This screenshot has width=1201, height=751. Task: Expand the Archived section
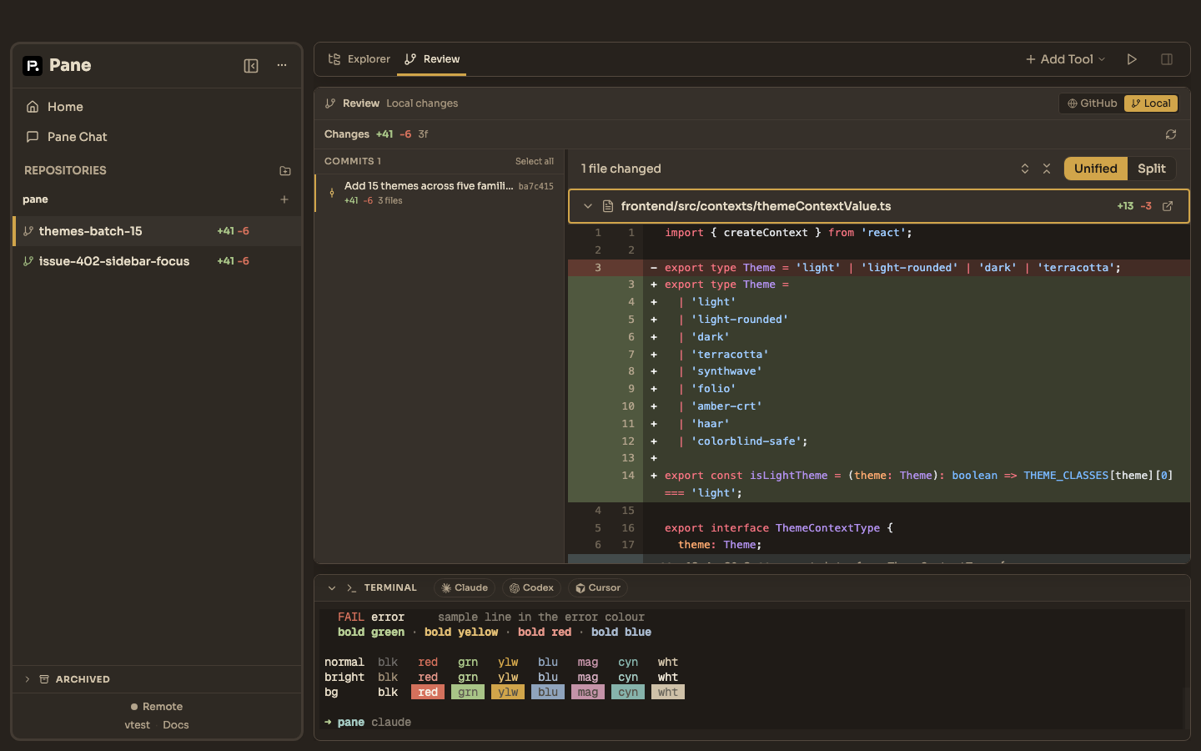click(157, 679)
